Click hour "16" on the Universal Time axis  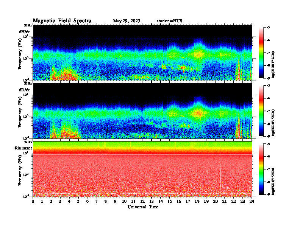tap(179, 202)
